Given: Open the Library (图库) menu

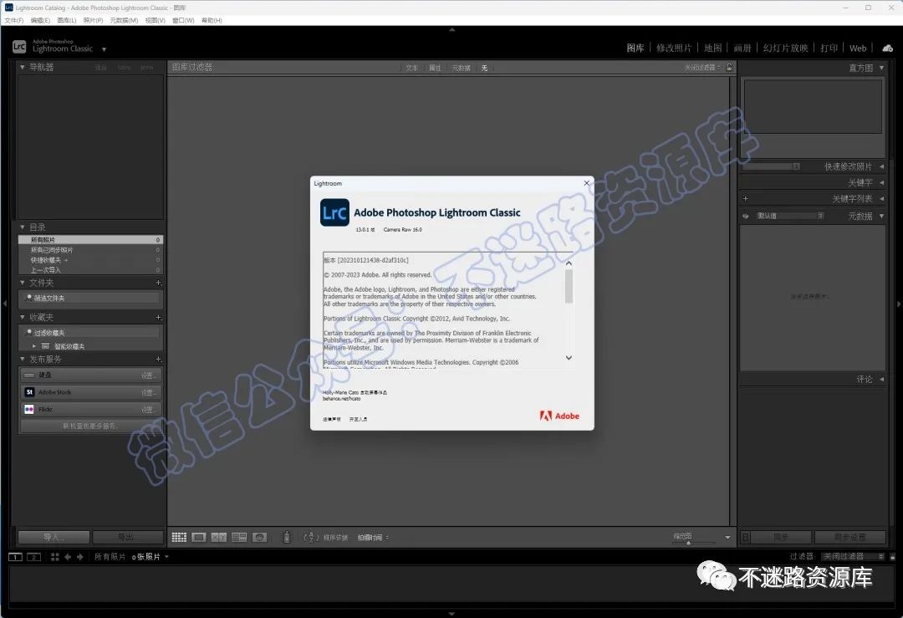Looking at the screenshot, I should (67, 20).
